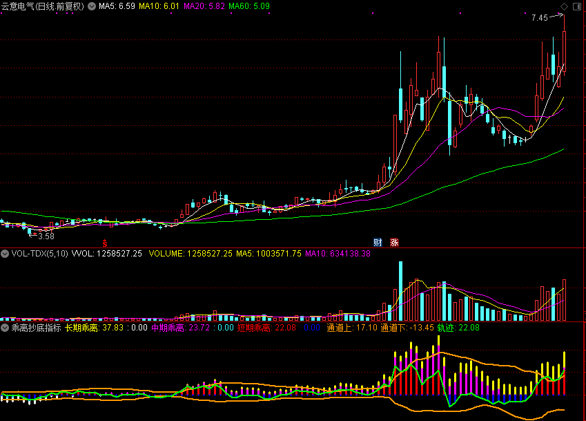Click the volume MA5: 1003571.75 label
Image resolution: width=586 pixels, height=421 pixels.
coord(268,253)
